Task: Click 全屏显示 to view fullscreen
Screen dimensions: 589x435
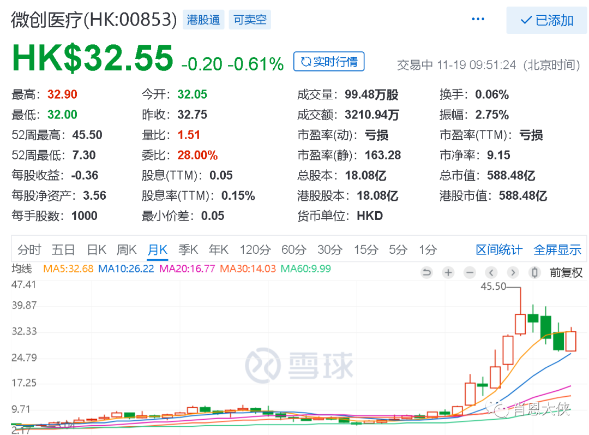Action: pyautogui.click(x=557, y=250)
